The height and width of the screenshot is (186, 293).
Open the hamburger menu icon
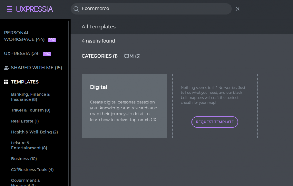pyautogui.click(x=9, y=9)
